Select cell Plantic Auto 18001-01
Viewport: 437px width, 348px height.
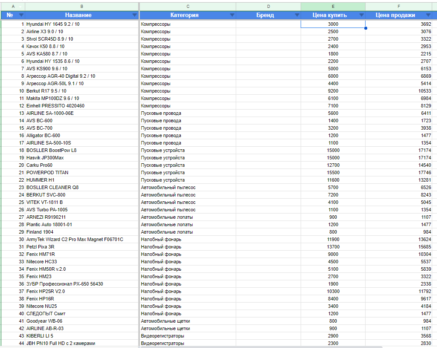[81, 224]
